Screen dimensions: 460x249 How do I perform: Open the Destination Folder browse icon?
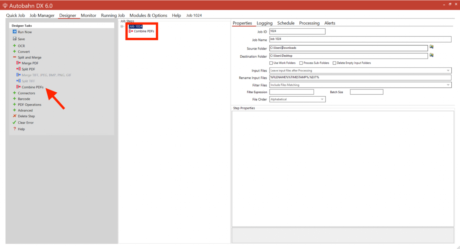[x=431, y=55]
